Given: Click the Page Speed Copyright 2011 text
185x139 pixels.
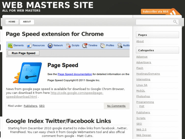Looking at the screenshot, I should (74, 80).
